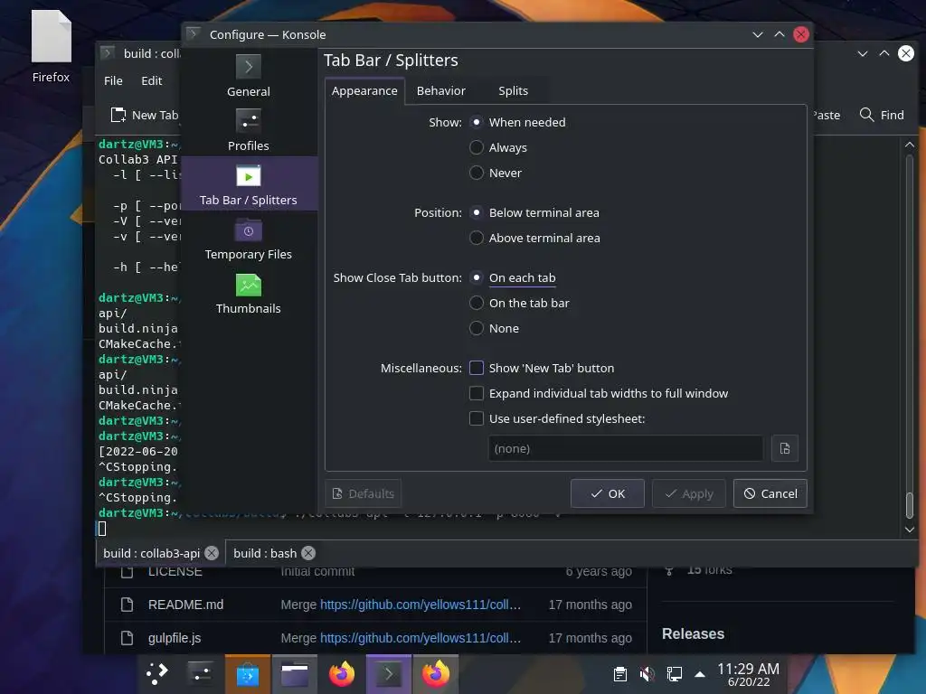Open the clock showing 11:29 AM
The image size is (926, 694).
(x=748, y=674)
